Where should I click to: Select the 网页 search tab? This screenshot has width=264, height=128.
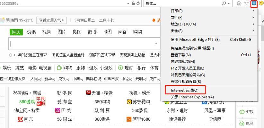16,32
